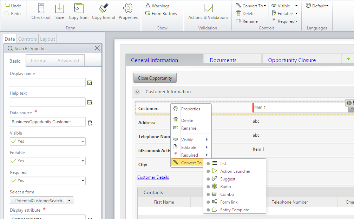This screenshot has height=219, width=354.
Task: Open form Properties gear in the ribbon
Action: pyautogui.click(x=128, y=8)
